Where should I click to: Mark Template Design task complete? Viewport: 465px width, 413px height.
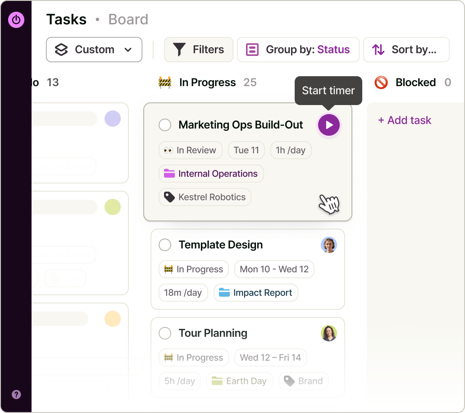(x=165, y=245)
